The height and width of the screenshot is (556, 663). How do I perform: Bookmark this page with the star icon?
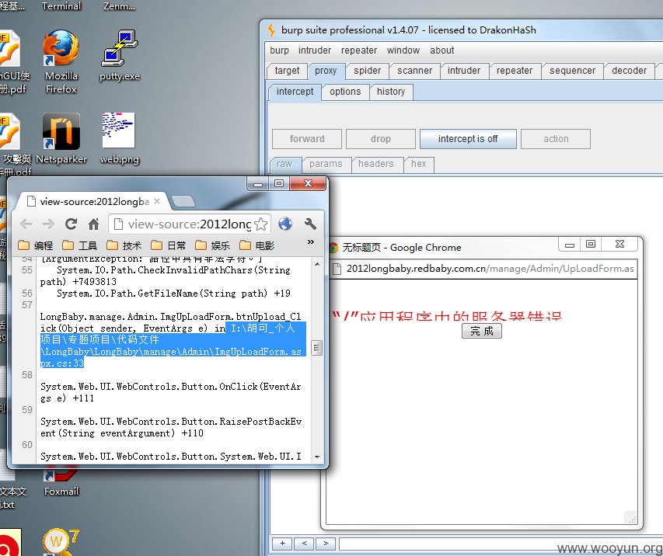(x=261, y=224)
